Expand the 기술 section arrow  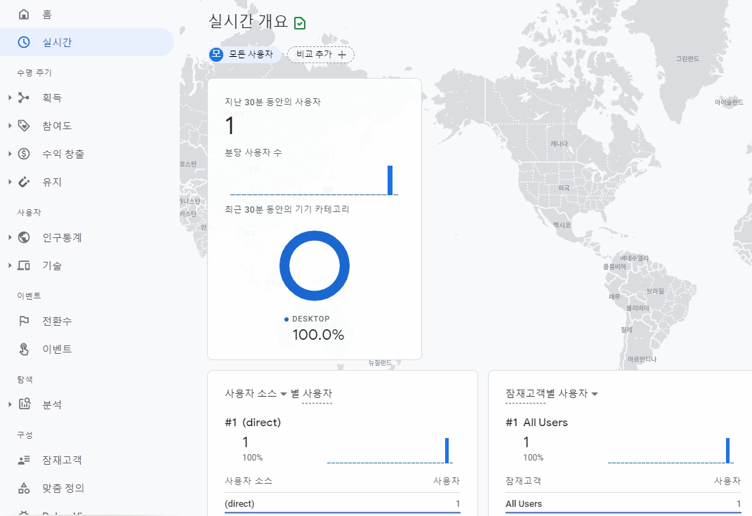coord(10,265)
